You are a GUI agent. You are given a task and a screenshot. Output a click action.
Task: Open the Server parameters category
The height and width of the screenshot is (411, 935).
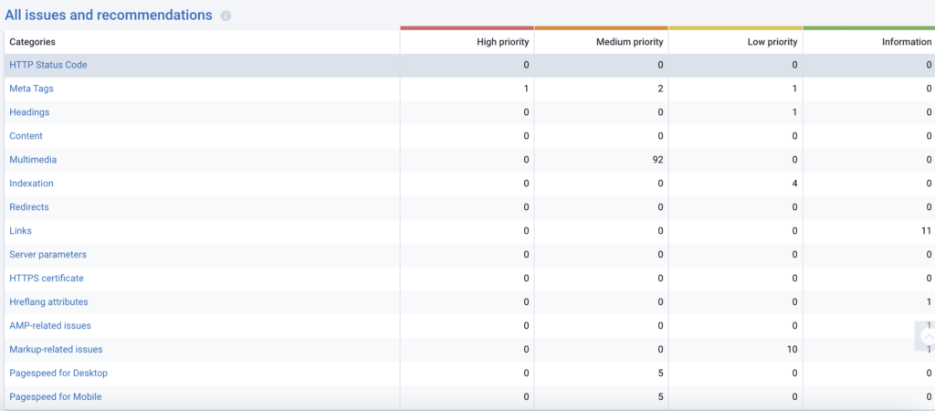(47, 254)
